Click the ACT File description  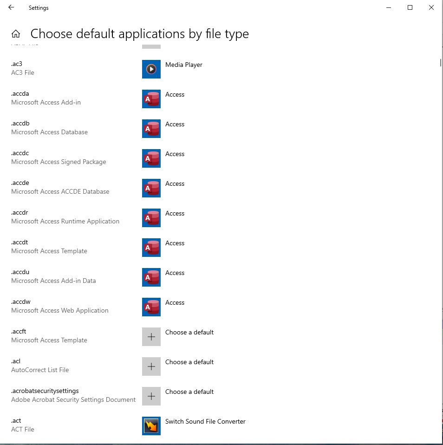click(23, 429)
